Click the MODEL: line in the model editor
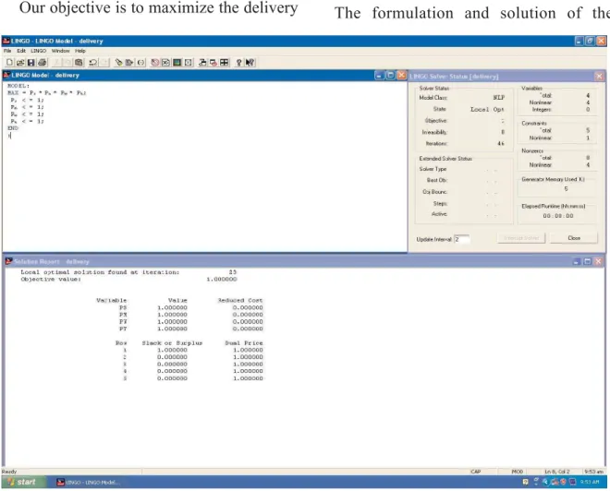The height and width of the screenshot is (491, 610). [x=18, y=86]
